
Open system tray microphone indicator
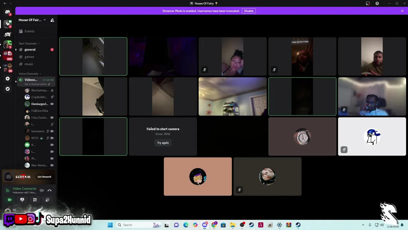click(x=370, y=225)
